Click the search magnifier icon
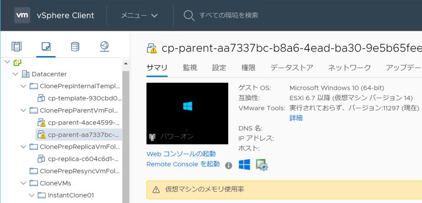Image resolution: width=422 pixels, height=203 pixels. (x=189, y=15)
